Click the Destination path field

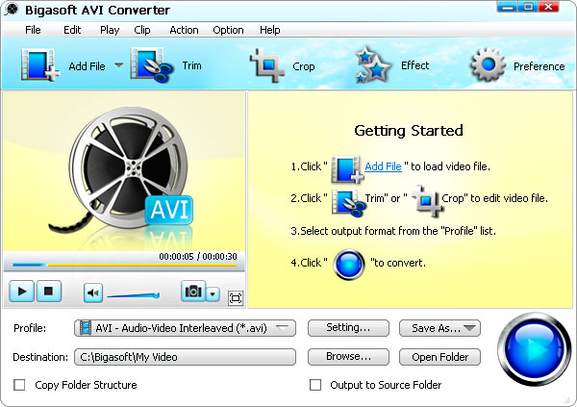[185, 357]
